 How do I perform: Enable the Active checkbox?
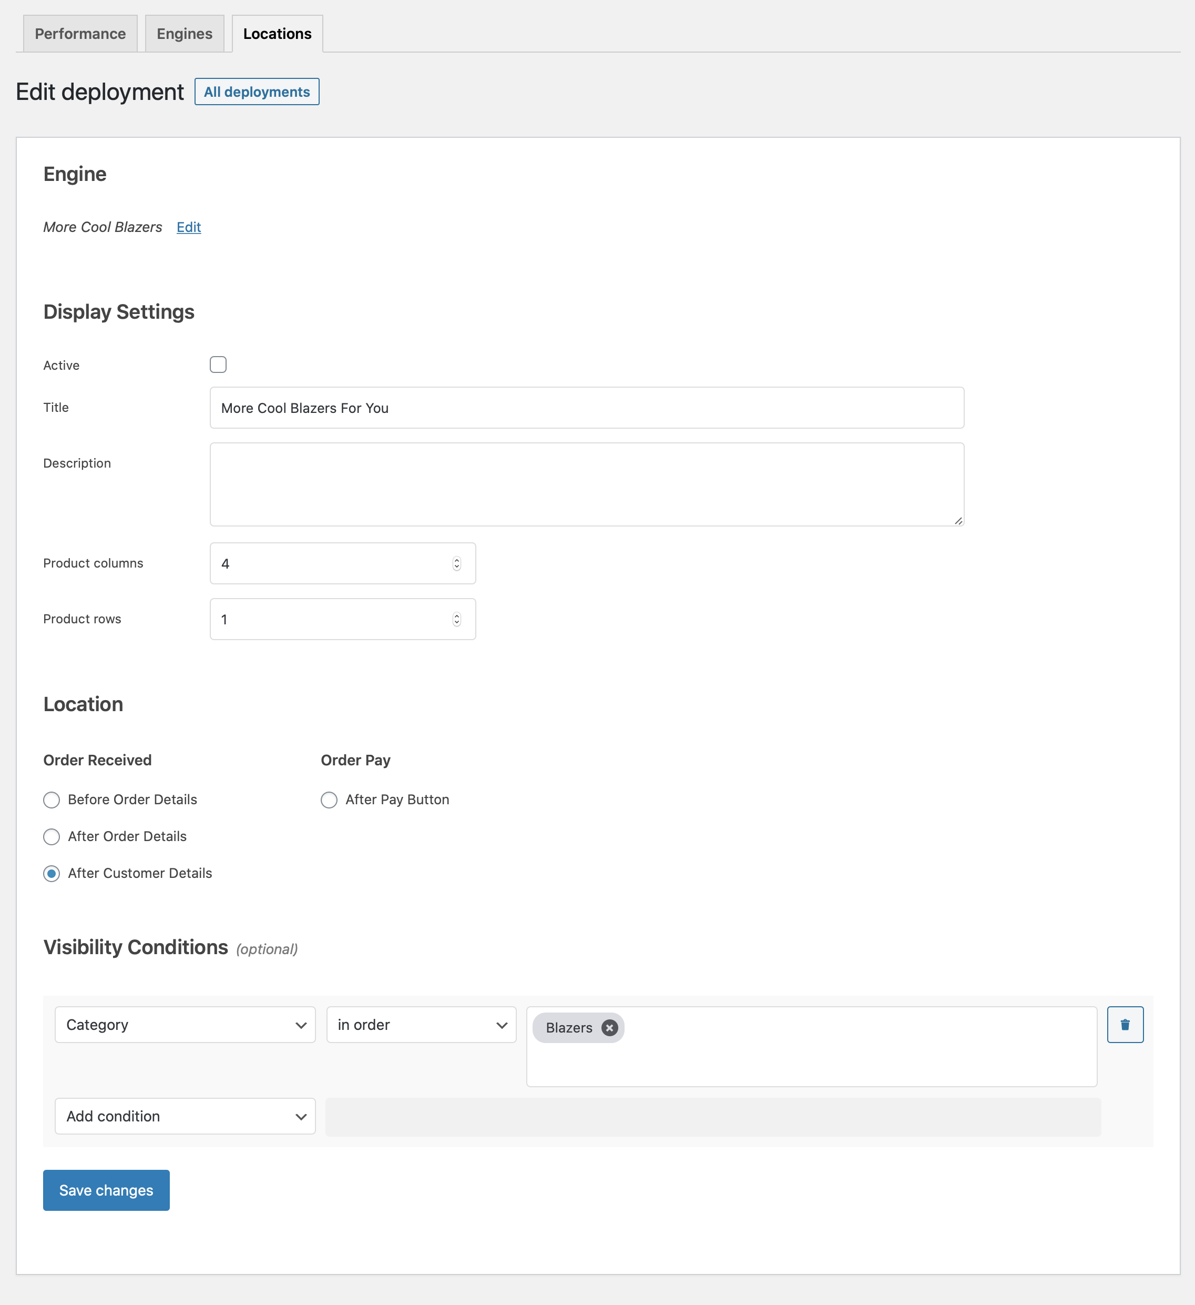[x=218, y=365]
